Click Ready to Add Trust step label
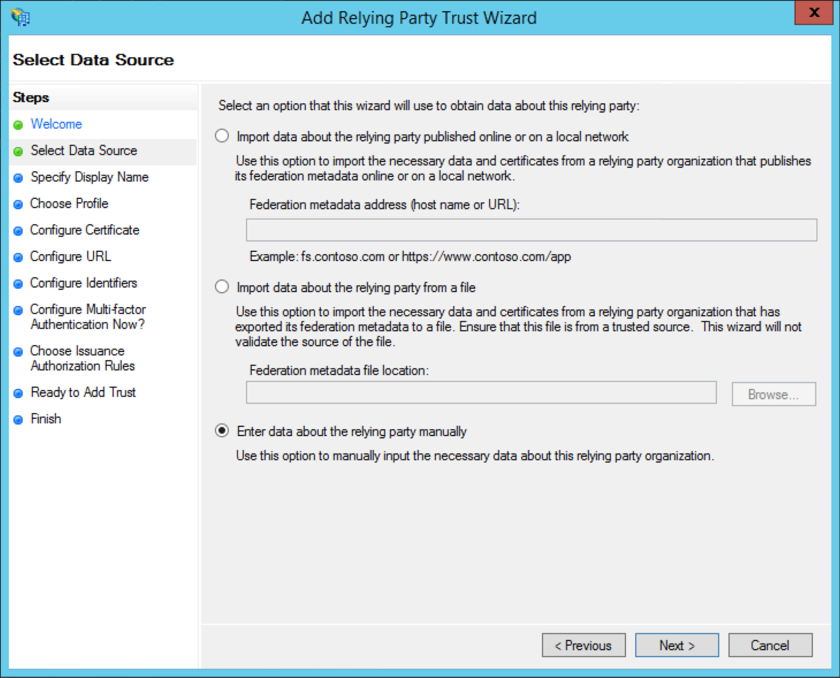This screenshot has width=840, height=678. [x=83, y=392]
